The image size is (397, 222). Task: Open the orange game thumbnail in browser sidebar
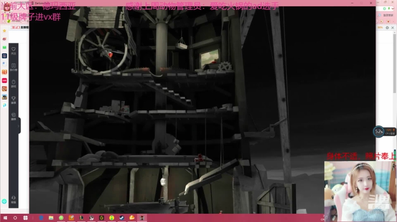coord(4,89)
